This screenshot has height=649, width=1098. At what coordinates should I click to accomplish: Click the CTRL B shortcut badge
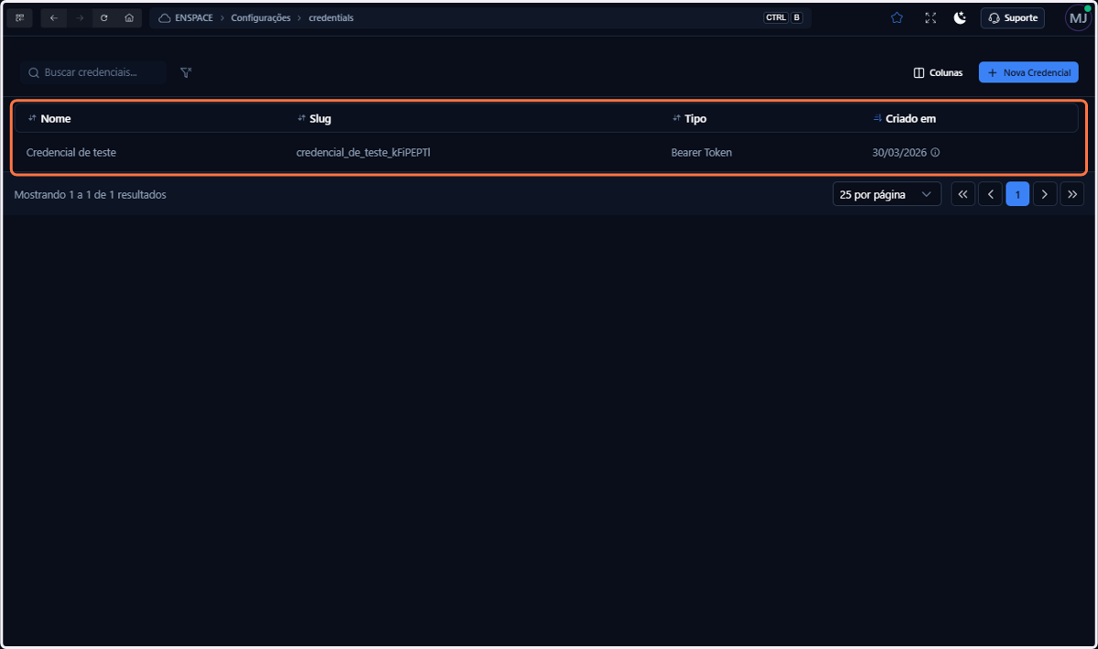pos(783,17)
